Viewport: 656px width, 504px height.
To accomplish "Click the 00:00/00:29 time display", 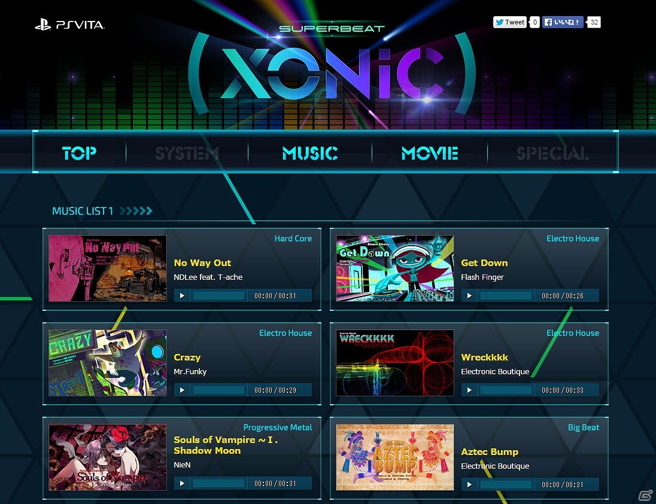I will tap(275, 390).
